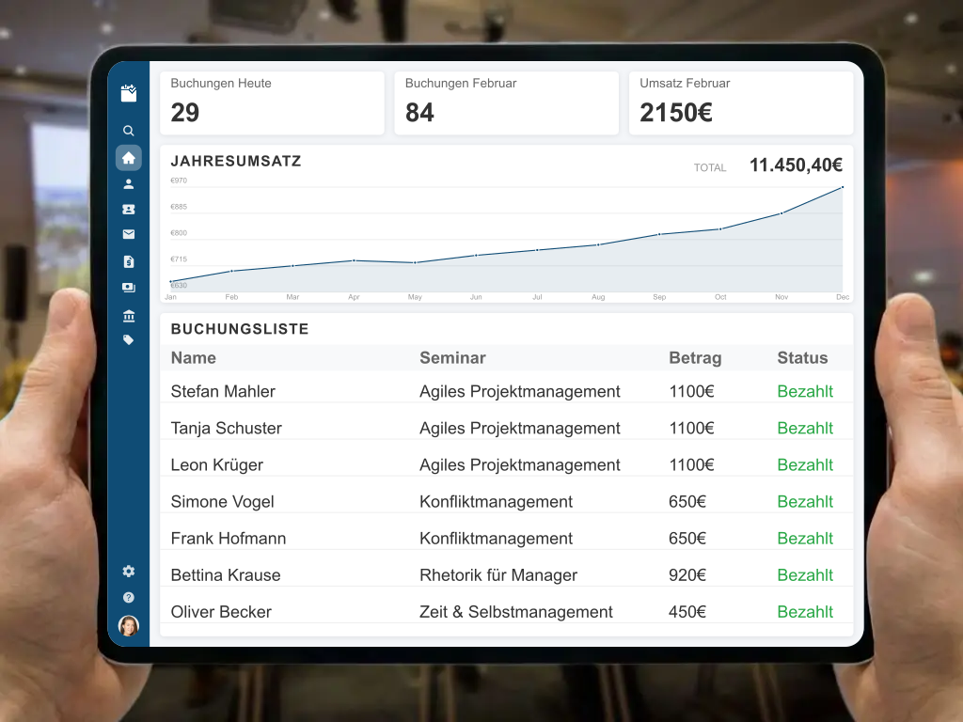Open settings via the gear icon
Screen dimensions: 963x722
[x=129, y=571]
